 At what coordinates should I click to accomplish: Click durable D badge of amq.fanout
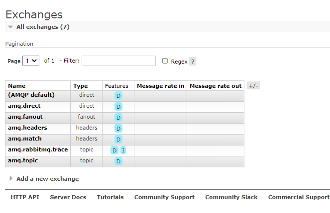118,118
